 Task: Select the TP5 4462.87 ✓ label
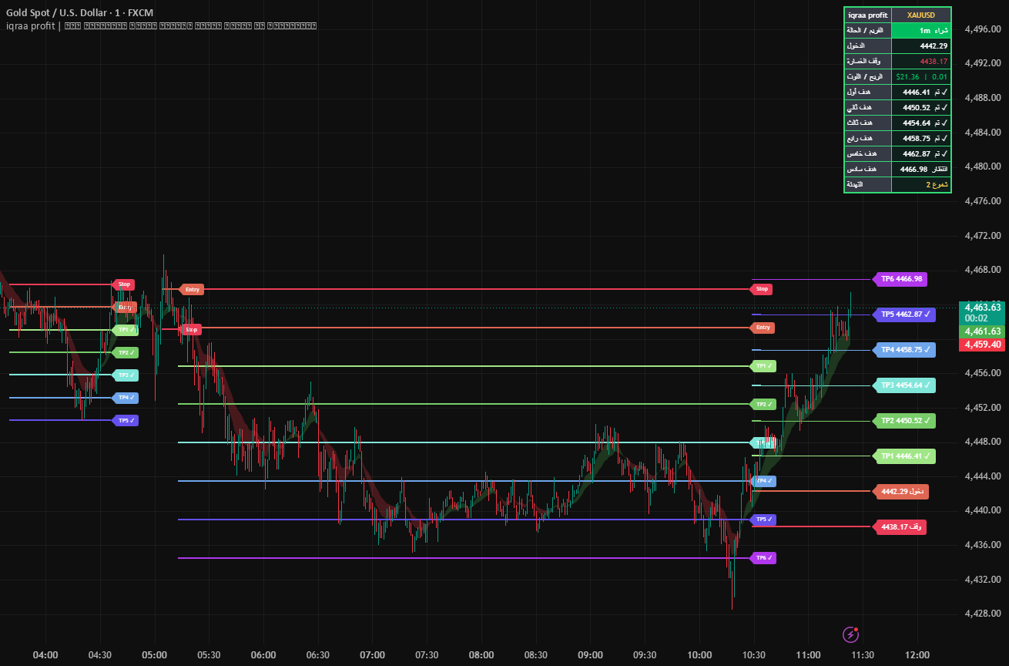(904, 314)
